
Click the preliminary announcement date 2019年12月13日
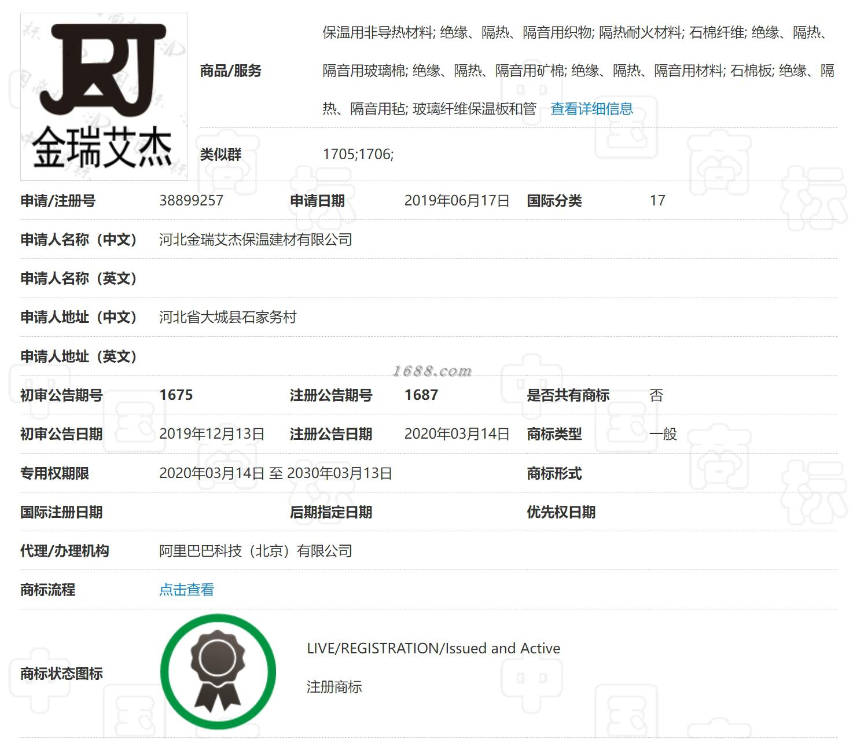212,434
